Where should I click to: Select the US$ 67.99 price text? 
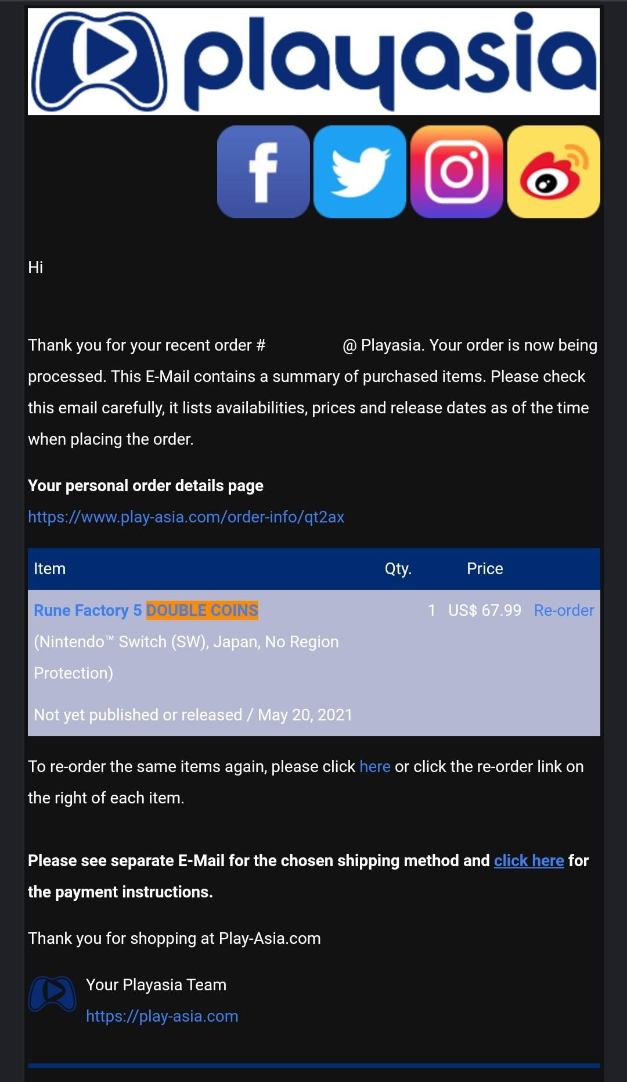pos(485,610)
